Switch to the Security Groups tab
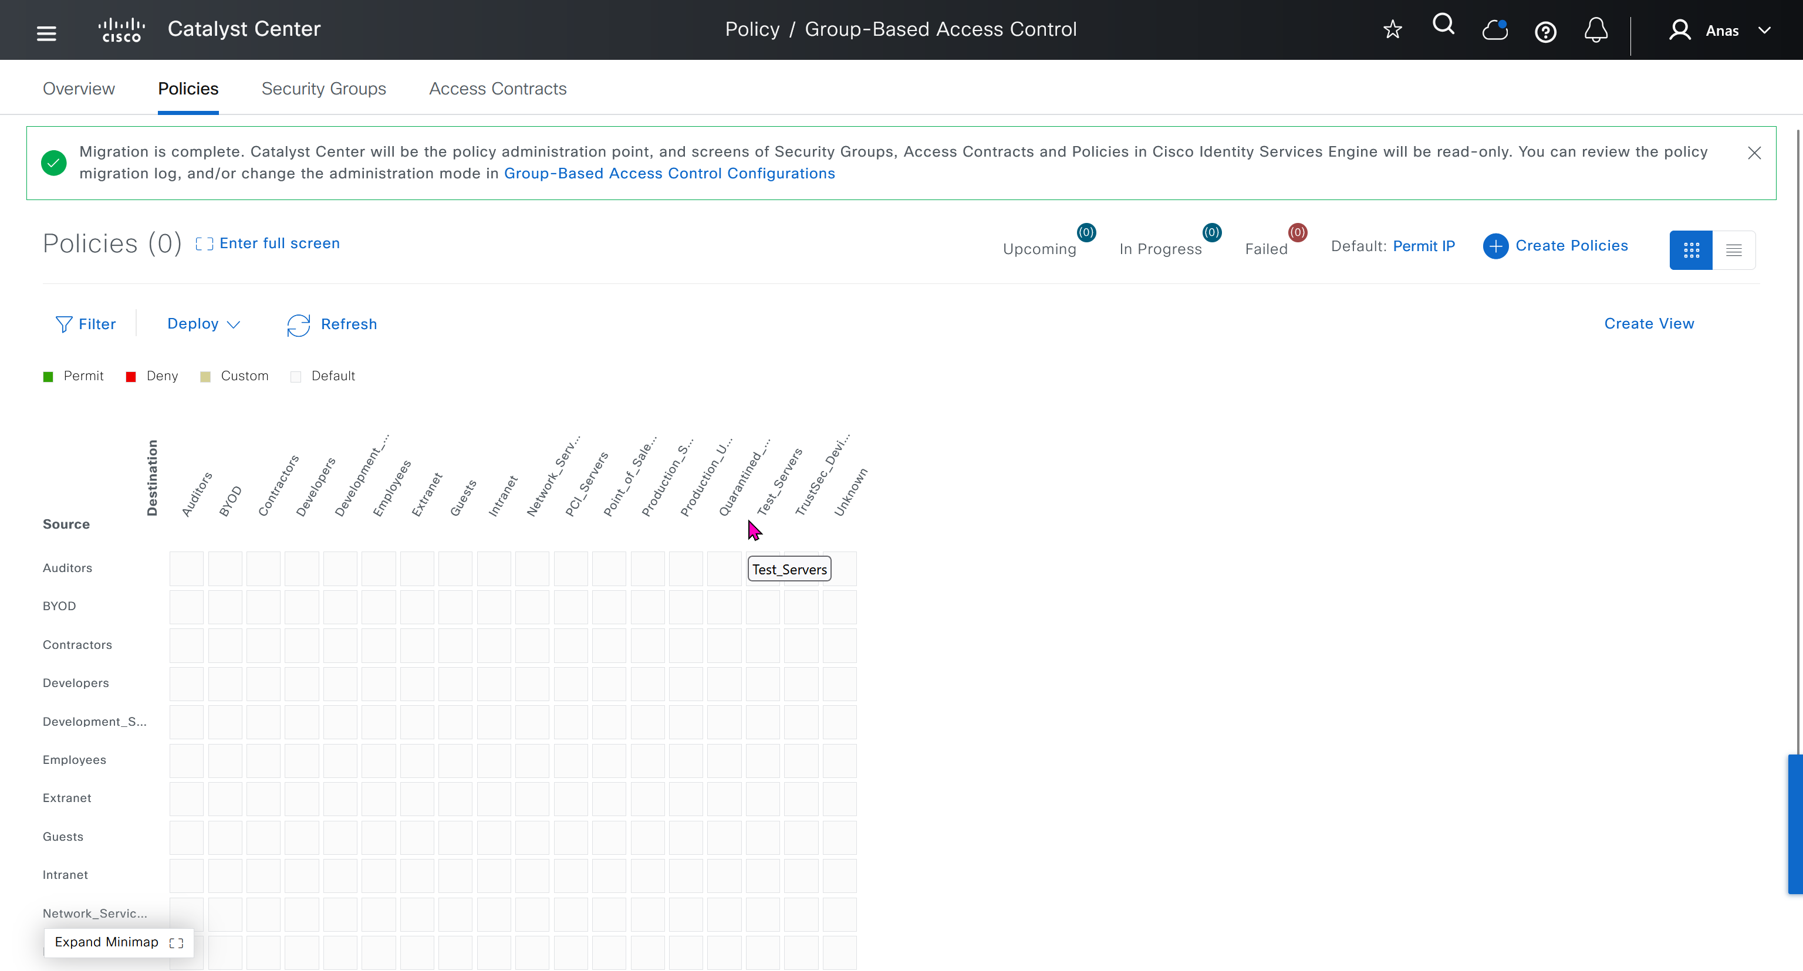This screenshot has width=1803, height=971. pyautogui.click(x=323, y=89)
